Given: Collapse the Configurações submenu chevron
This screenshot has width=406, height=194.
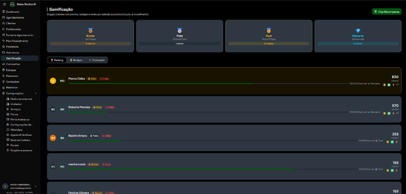Looking at the screenshot, I should tap(36, 93).
